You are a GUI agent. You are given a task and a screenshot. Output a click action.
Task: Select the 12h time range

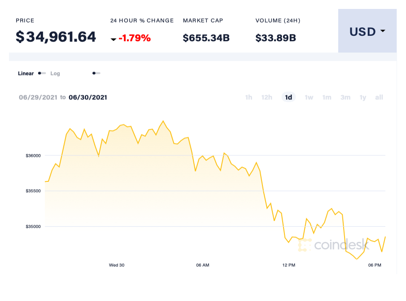click(x=267, y=97)
